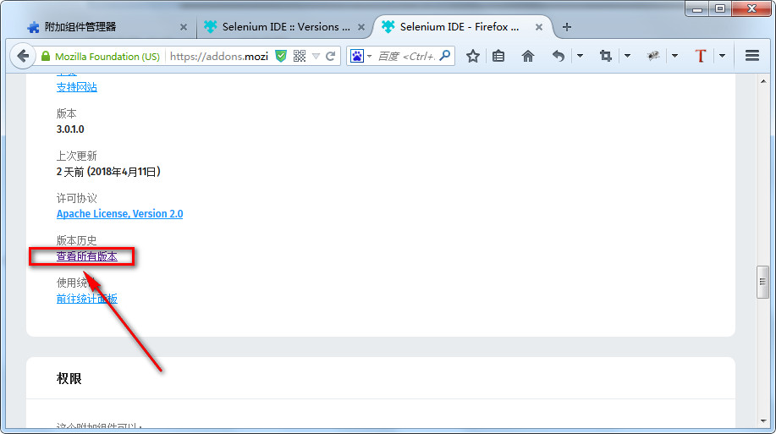This screenshot has height=434, width=776.
Task: Bookmark this page with the star icon
Action: pyautogui.click(x=473, y=56)
